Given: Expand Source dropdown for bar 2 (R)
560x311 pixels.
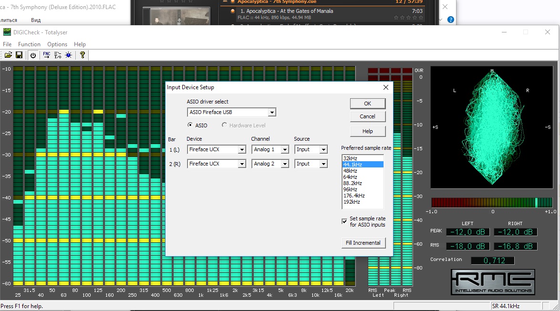Looking at the screenshot, I should tap(323, 164).
